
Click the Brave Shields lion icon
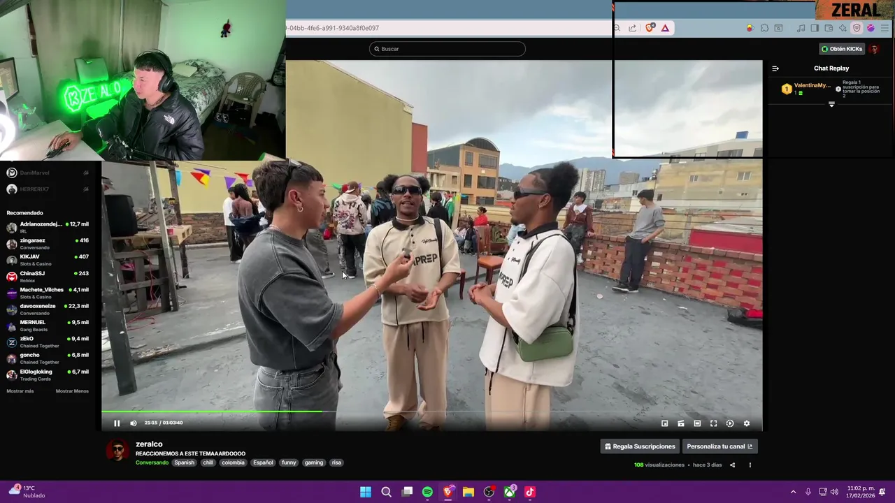tap(650, 28)
